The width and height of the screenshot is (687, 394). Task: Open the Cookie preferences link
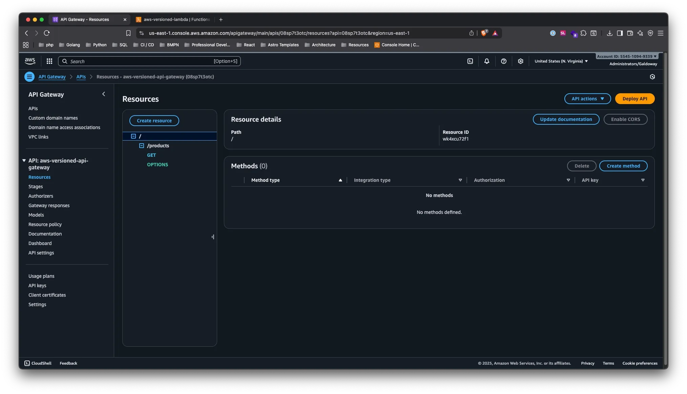(640, 363)
